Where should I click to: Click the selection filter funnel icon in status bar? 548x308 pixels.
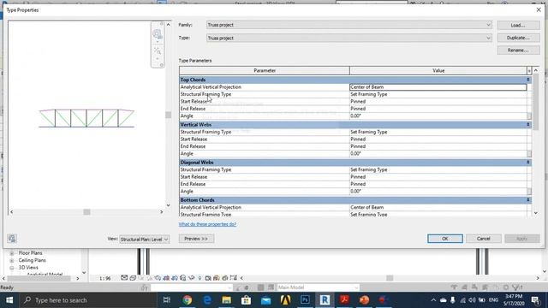(515, 287)
